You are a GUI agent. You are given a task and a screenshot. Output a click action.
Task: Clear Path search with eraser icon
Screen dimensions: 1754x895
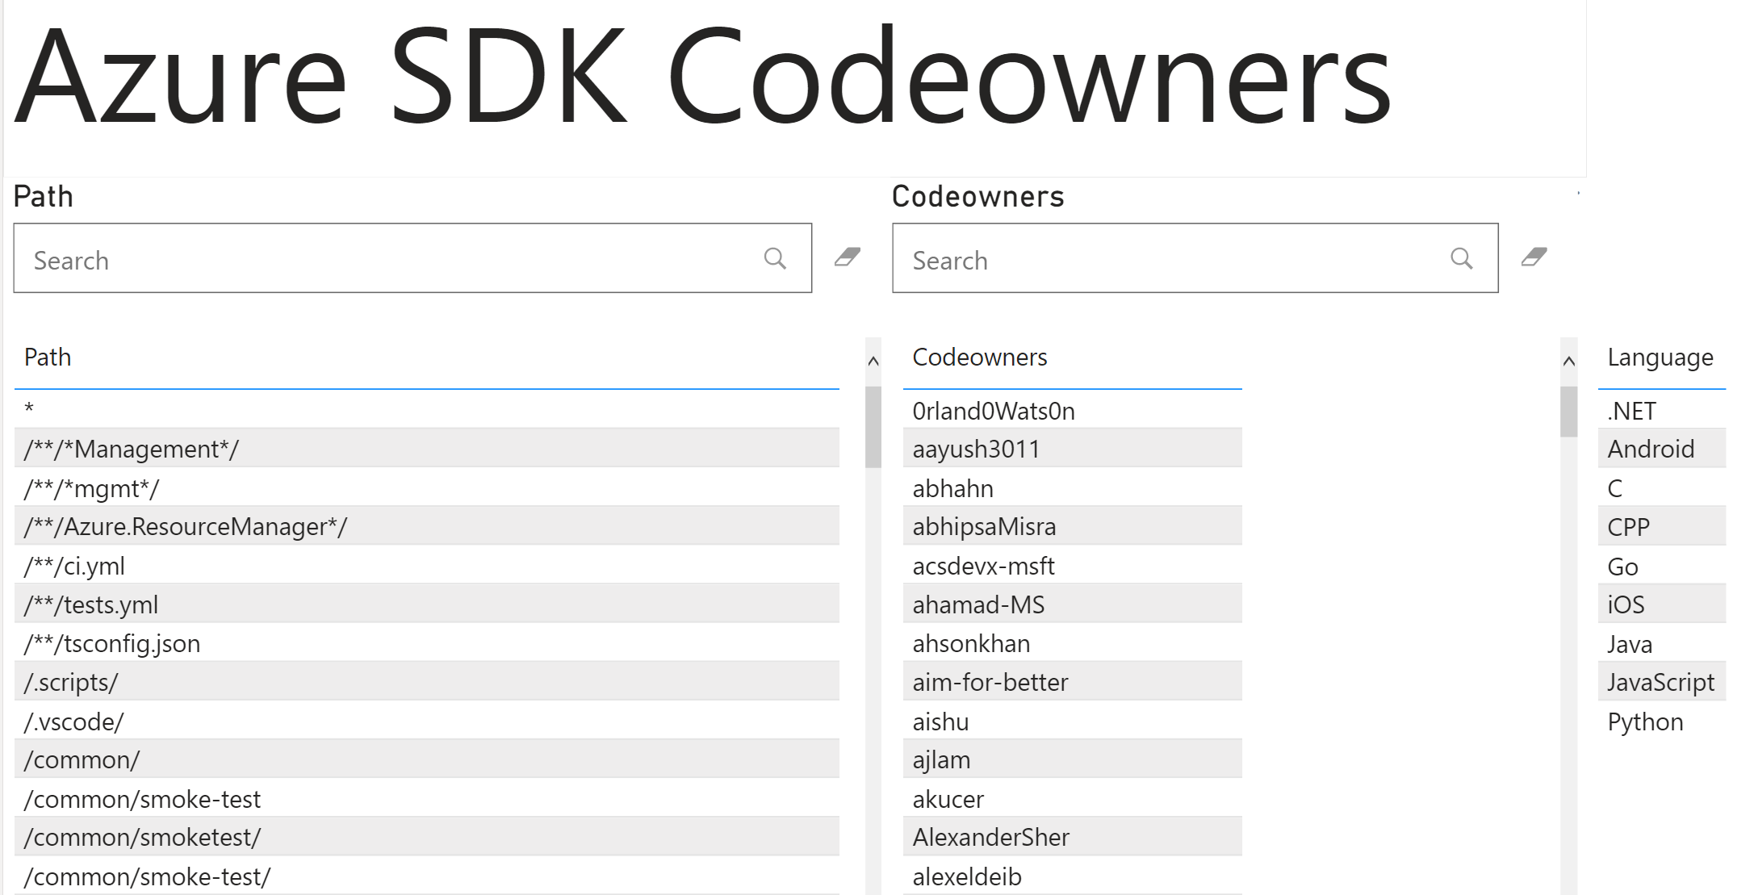click(x=847, y=257)
